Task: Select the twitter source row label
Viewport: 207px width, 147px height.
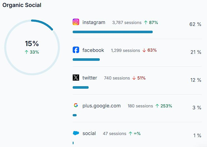Action: coord(90,78)
